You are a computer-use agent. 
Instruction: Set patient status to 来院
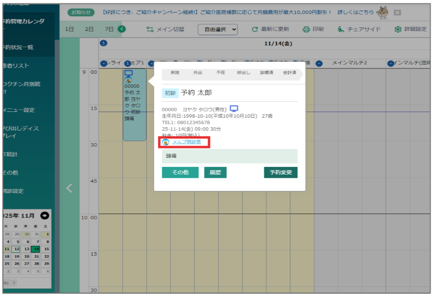coord(175,72)
